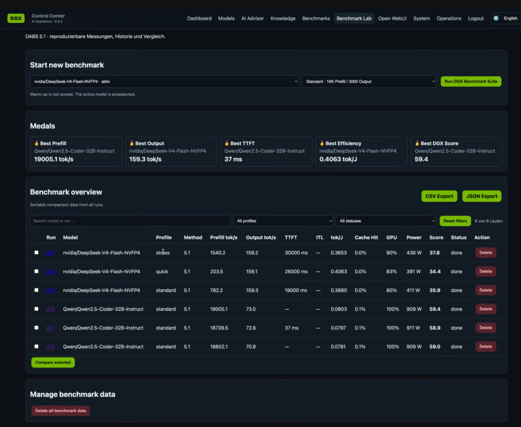Sort by the Score column header
The image size is (521, 427).
click(x=436, y=237)
